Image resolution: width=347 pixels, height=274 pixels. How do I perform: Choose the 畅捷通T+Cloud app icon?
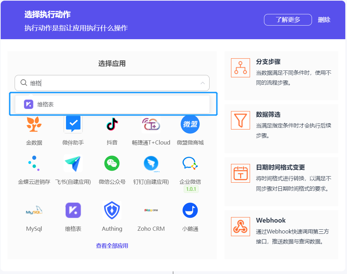tap(151, 124)
